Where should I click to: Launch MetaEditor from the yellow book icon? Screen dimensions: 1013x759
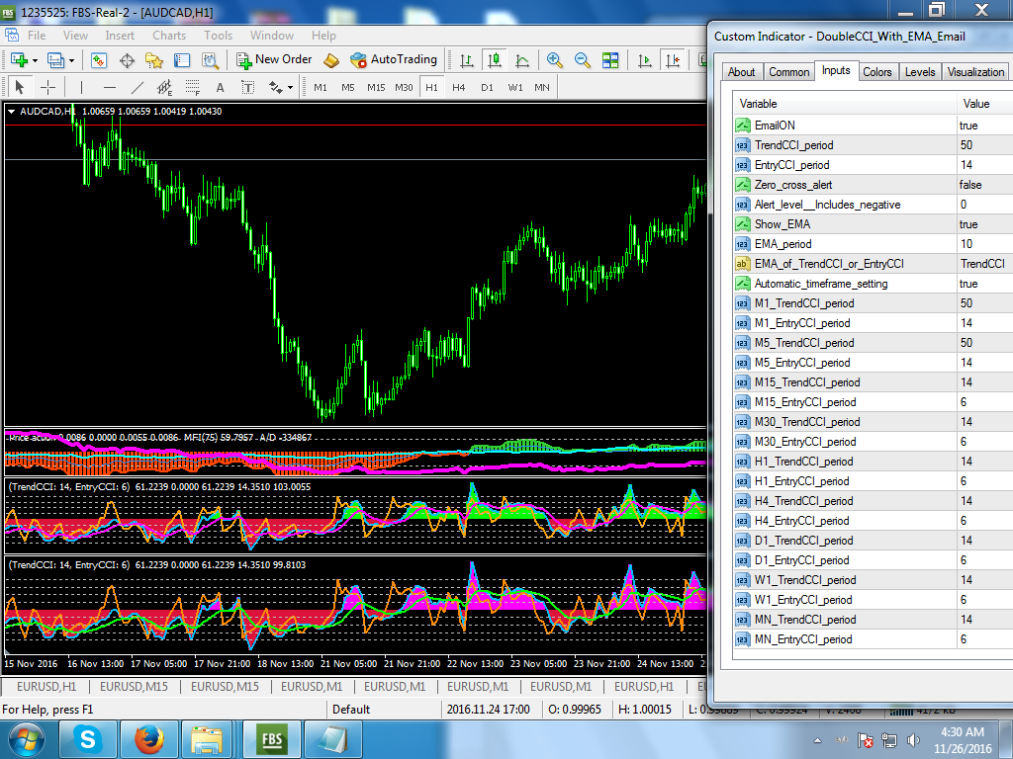[331, 60]
